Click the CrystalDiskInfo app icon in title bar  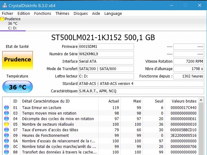(5, 6)
